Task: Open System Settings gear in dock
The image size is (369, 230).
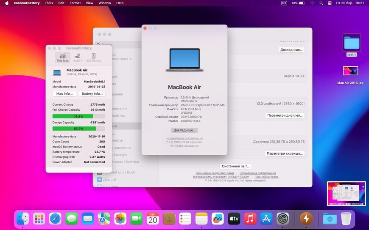Action: pos(282,219)
